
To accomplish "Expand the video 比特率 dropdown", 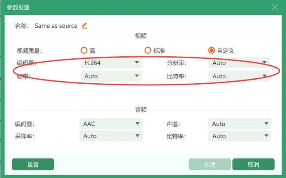I will click(239, 76).
